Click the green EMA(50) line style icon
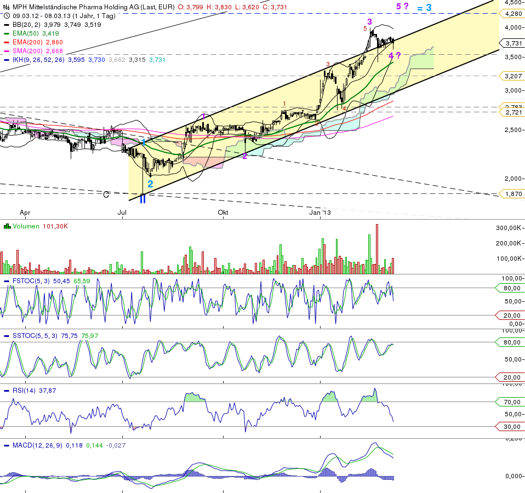The image size is (525, 493). [7, 33]
